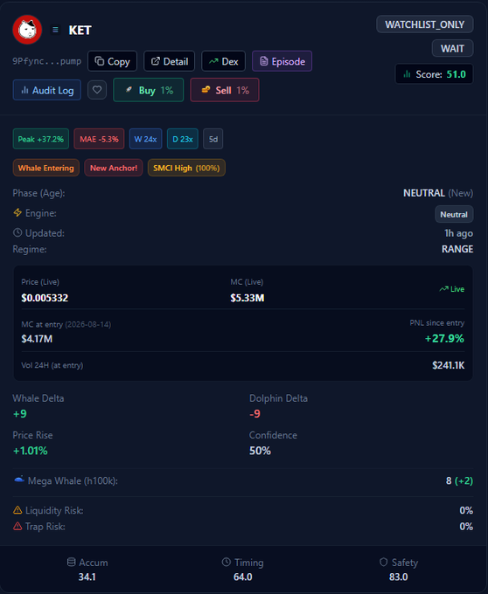
Task: Click the NEUTRAL (New) phase value
Action: click(x=438, y=193)
